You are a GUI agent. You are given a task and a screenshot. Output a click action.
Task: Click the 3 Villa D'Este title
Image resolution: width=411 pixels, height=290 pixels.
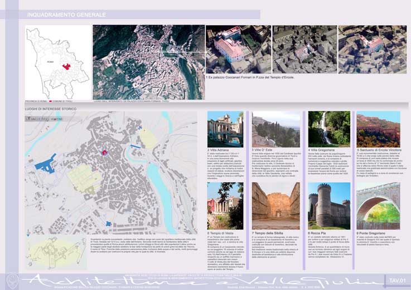262,150
